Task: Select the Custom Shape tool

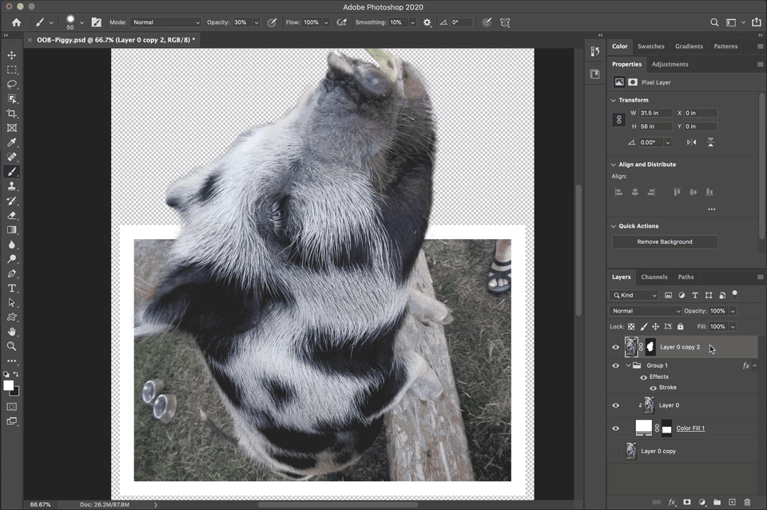Action: coord(12,317)
